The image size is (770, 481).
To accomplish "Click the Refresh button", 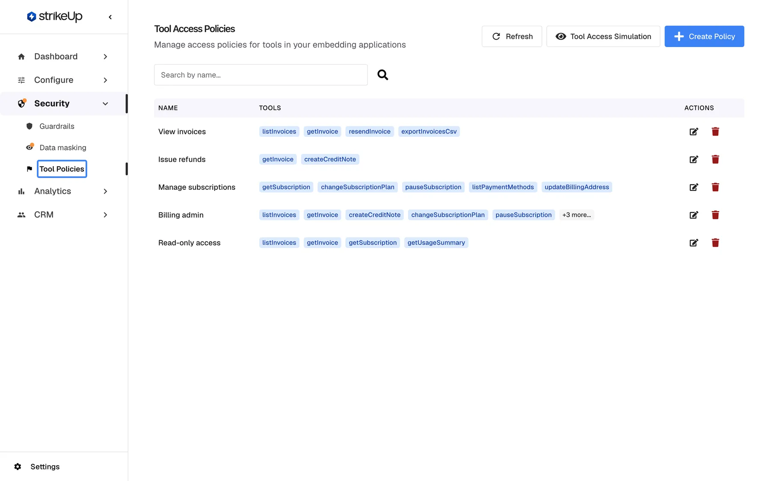I will point(512,36).
